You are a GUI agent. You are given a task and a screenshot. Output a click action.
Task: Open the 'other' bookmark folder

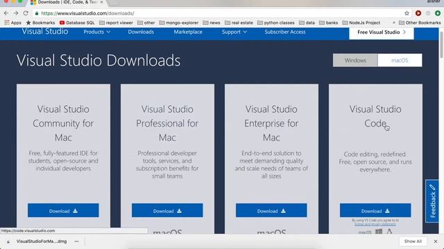[146, 23]
